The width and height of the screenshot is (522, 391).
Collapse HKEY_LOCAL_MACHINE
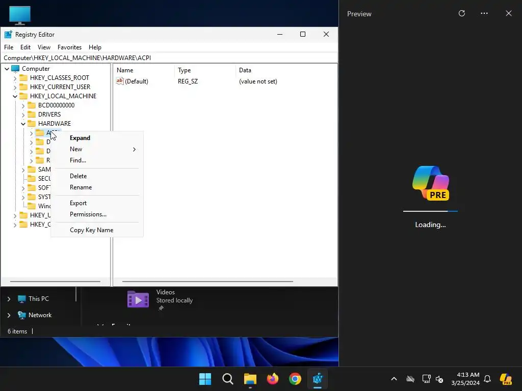click(x=15, y=96)
